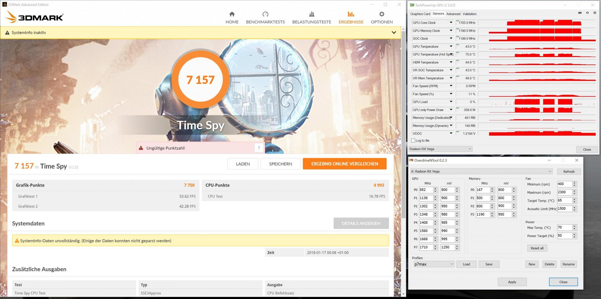The image size is (601, 299).
Task: Open the VDDC sensor dropdown
Action: 451,133
